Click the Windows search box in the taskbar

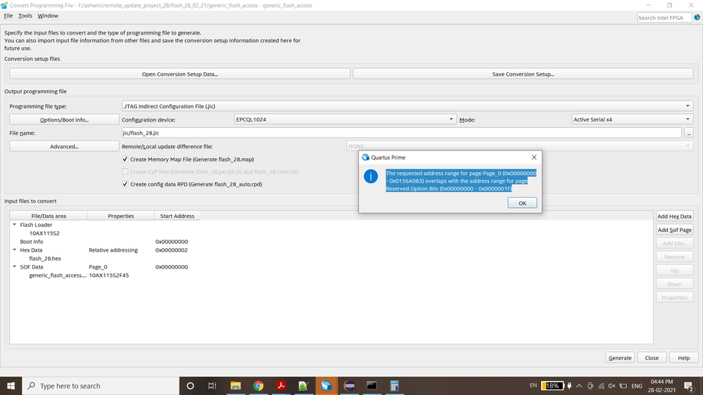(101, 386)
